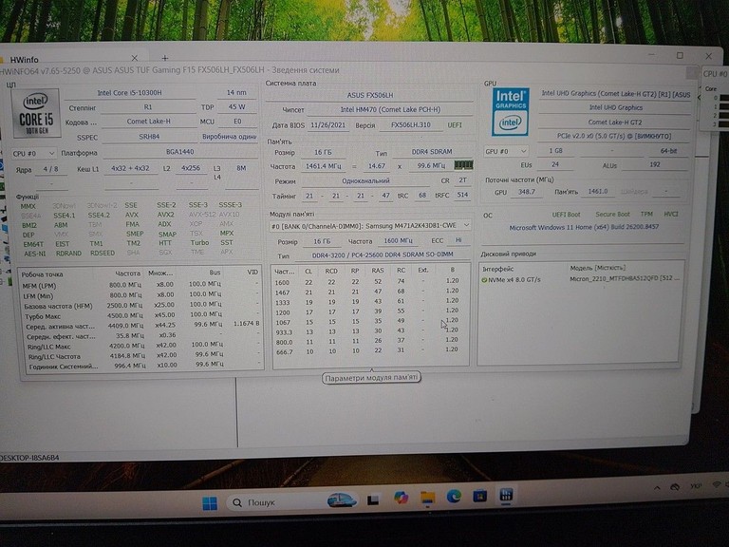Click the 64-bit GPU bus width field
Viewport: 729px width, 547px height.
(668, 151)
